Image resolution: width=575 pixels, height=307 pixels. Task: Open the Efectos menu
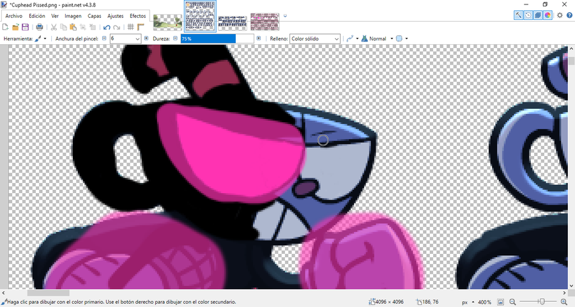[x=138, y=16]
